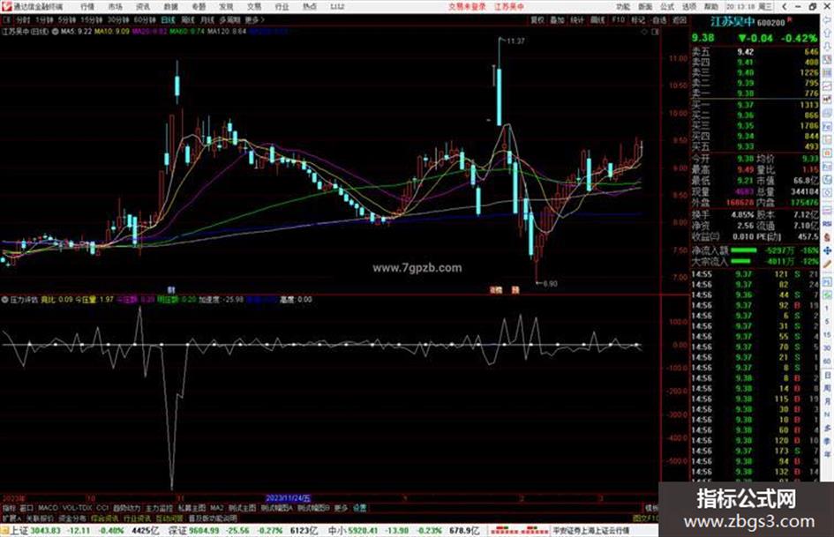Switch to 30分钟 chart period

[x=118, y=19]
